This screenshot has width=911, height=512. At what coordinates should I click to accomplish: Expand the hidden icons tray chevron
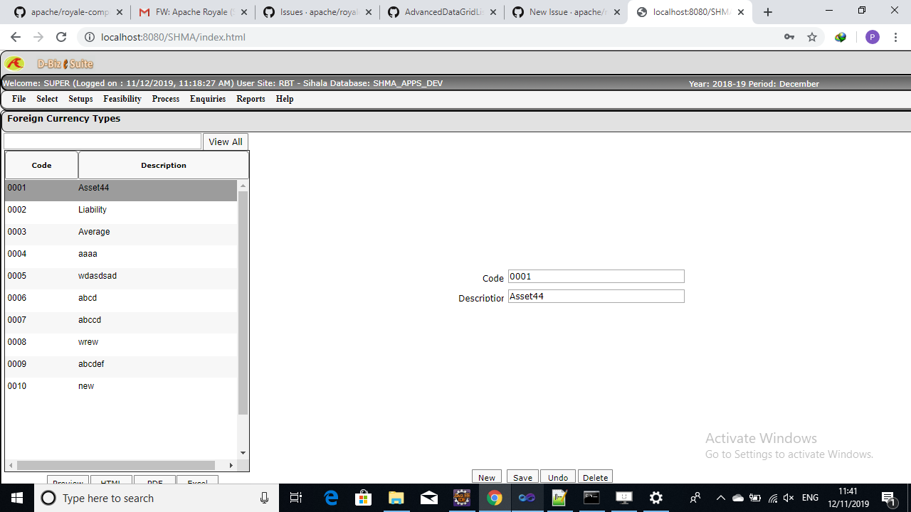click(x=721, y=497)
